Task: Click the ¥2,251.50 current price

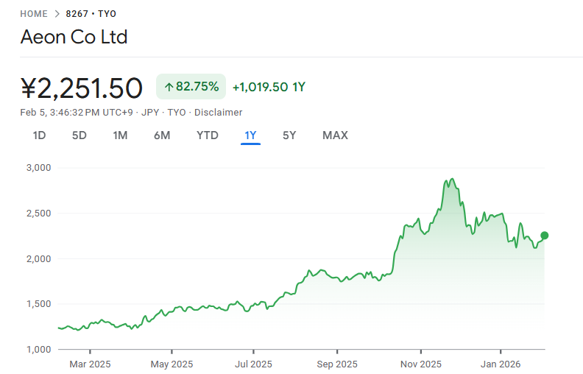Action: pos(82,88)
